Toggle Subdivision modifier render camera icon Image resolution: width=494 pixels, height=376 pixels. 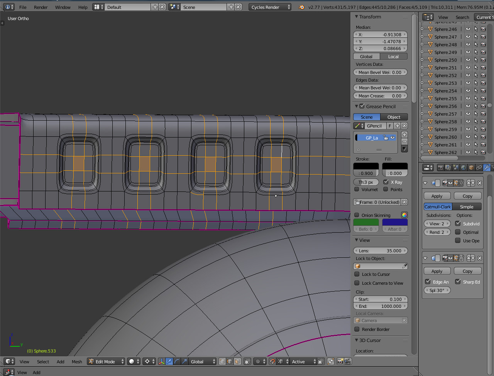coord(445,183)
